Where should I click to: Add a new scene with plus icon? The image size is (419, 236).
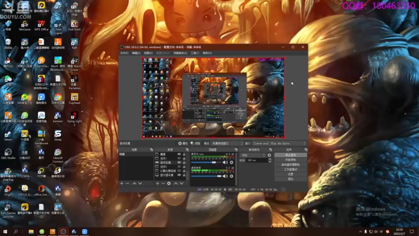[x=122, y=183]
